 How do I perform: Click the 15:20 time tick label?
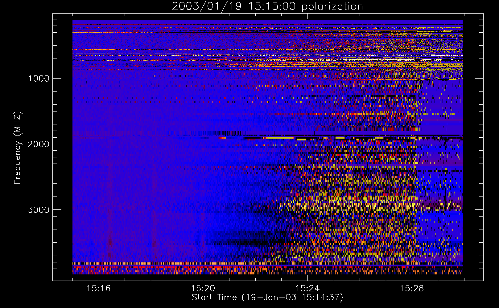(203, 289)
